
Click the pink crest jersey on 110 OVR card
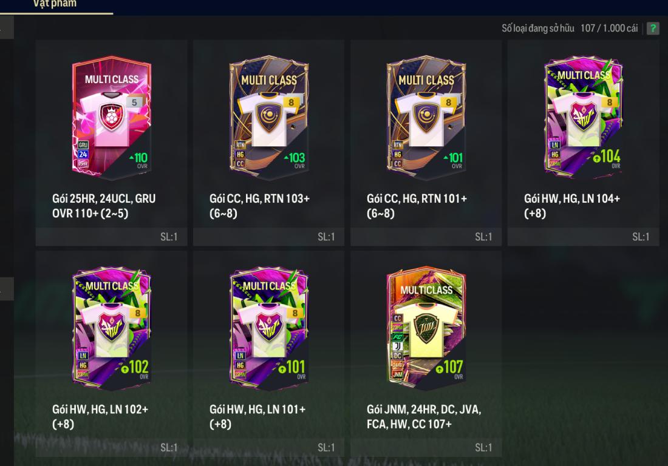point(112,118)
